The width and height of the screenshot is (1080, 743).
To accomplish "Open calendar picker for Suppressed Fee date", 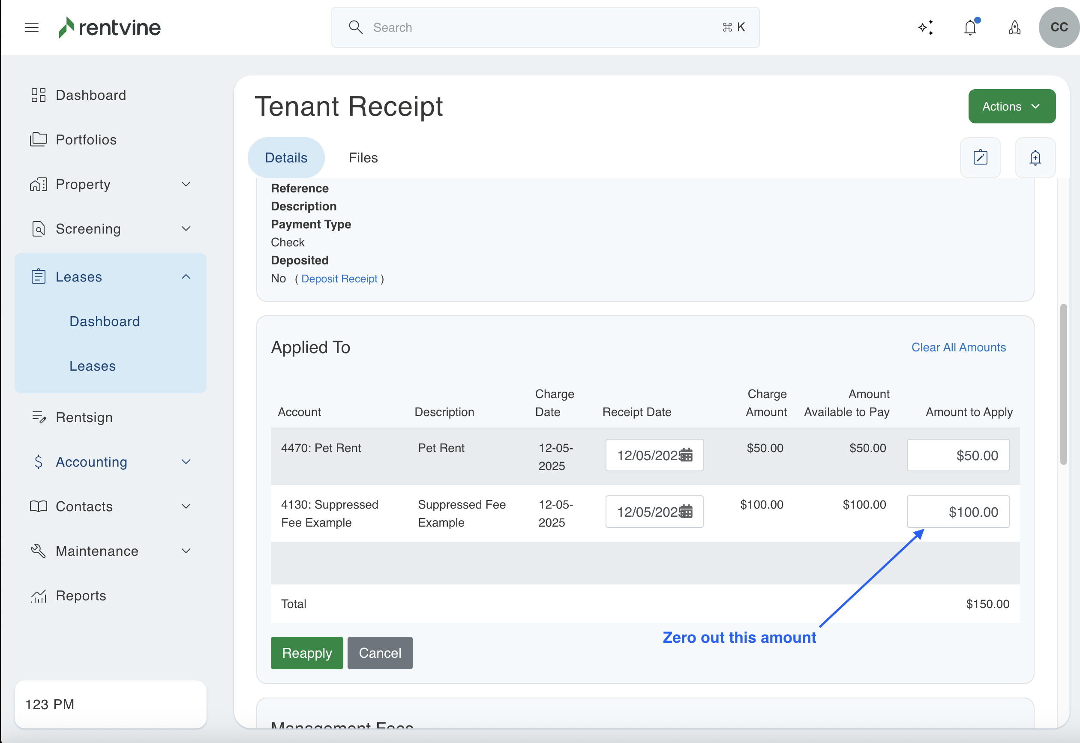I will coord(686,512).
